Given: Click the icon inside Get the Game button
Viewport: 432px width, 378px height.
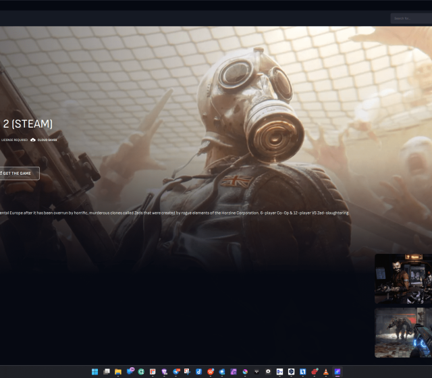Looking at the screenshot, I should tap(1, 173).
